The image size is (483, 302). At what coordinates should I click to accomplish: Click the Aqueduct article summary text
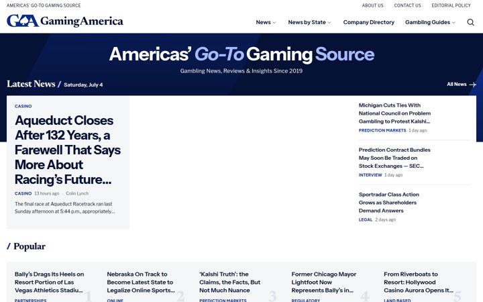[x=64, y=207]
